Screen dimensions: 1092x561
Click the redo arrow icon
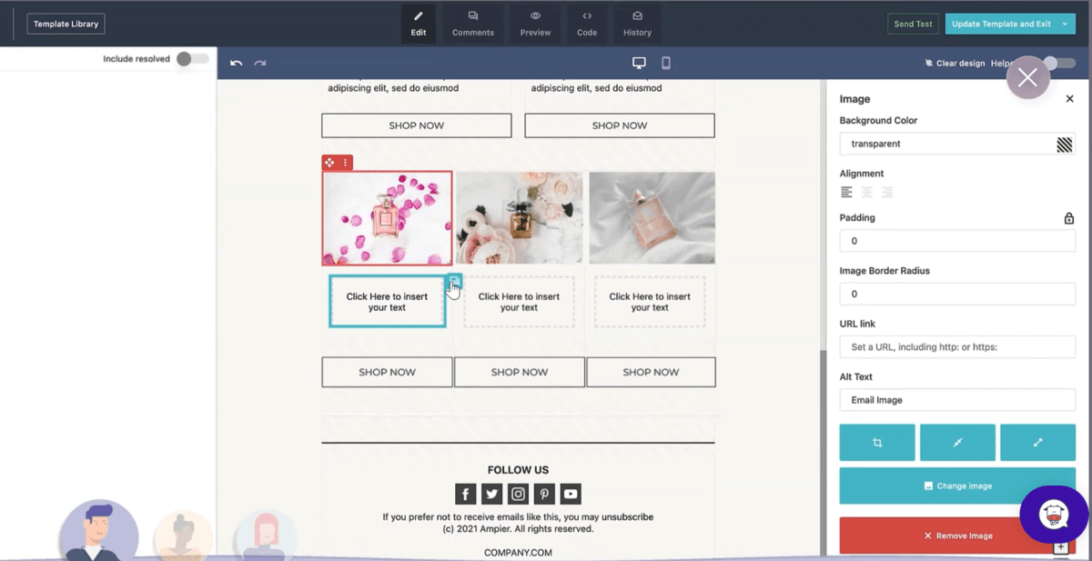260,63
